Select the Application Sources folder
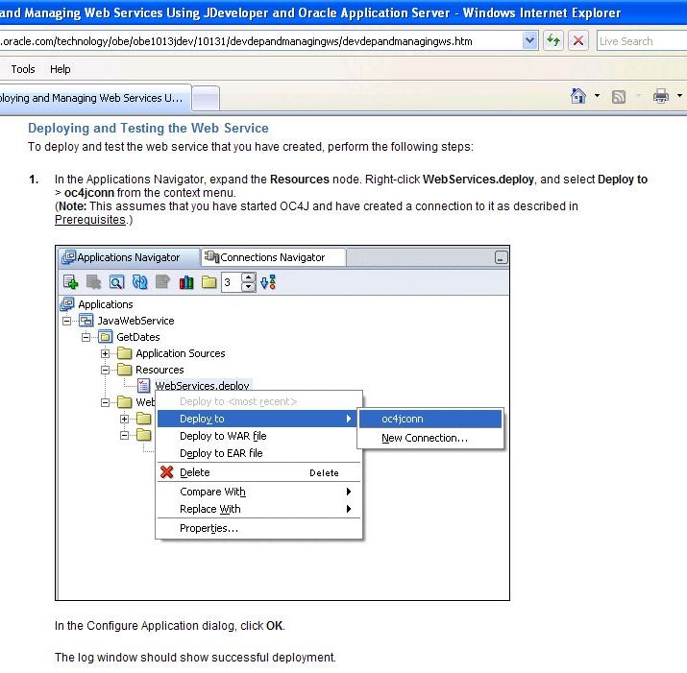Screen dimensions: 687x673 pos(180,353)
